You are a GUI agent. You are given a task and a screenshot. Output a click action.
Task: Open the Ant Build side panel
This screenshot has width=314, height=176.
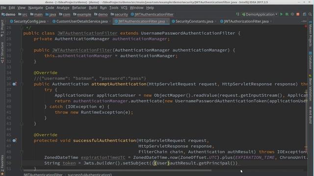(x=311, y=115)
